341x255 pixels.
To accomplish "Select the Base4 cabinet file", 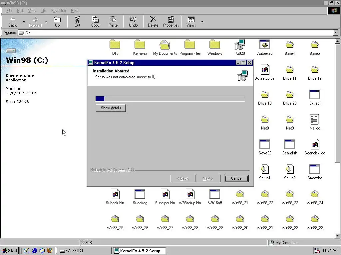I will 290,47.
